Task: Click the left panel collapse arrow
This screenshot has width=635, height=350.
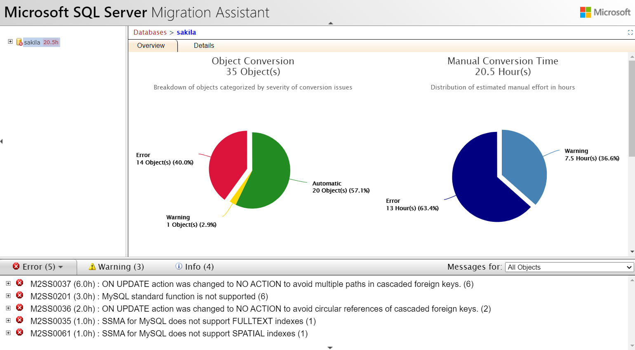Action: (x=2, y=141)
